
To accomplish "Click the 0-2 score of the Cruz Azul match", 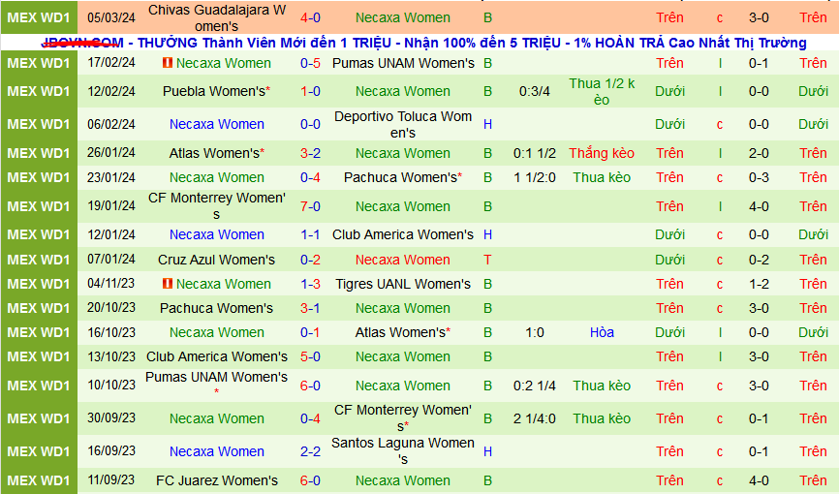I will click(x=310, y=260).
